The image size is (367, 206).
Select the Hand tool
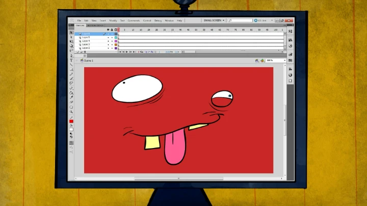point(71,107)
